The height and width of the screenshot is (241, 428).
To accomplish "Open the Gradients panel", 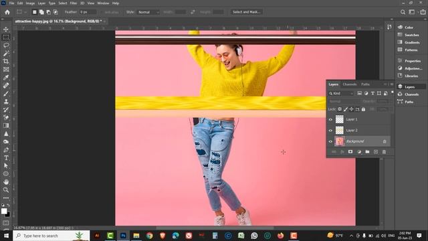I will point(412,42).
